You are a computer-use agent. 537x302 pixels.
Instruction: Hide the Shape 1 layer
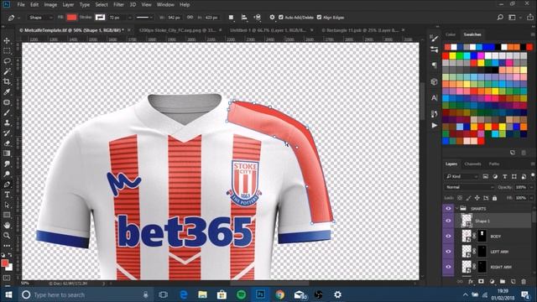[x=448, y=221]
